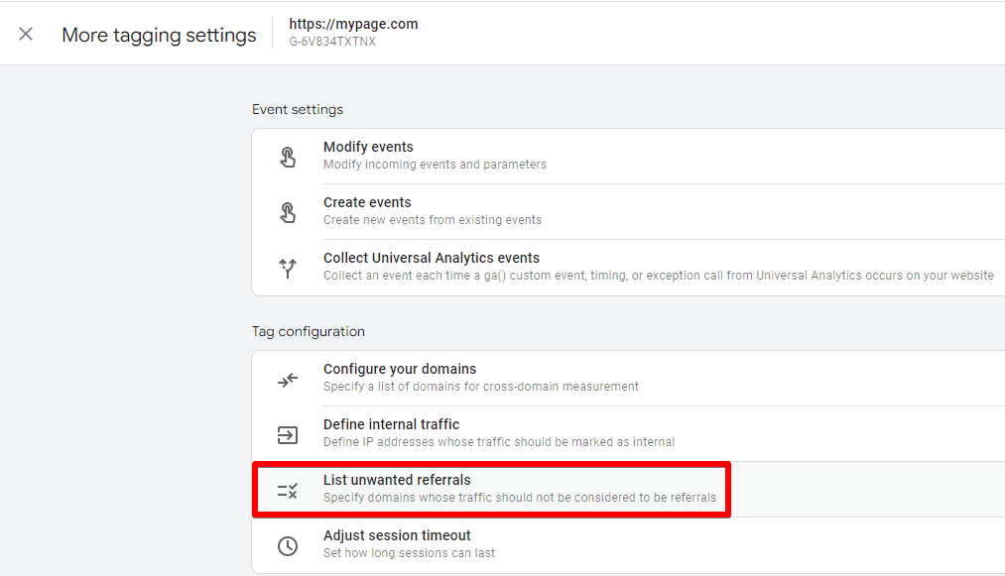Click the More tagging settings title
Image resolution: width=1005 pixels, height=576 pixels.
coord(159,35)
